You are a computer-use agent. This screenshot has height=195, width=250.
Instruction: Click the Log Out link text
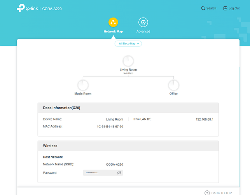click(x=234, y=8)
